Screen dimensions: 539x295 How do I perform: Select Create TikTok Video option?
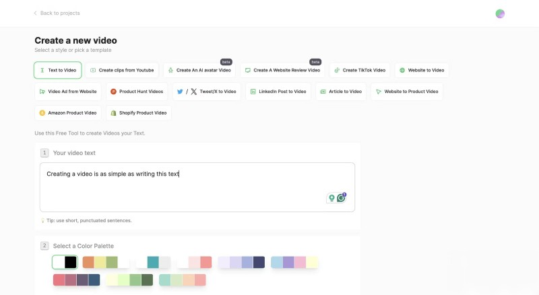[360, 70]
